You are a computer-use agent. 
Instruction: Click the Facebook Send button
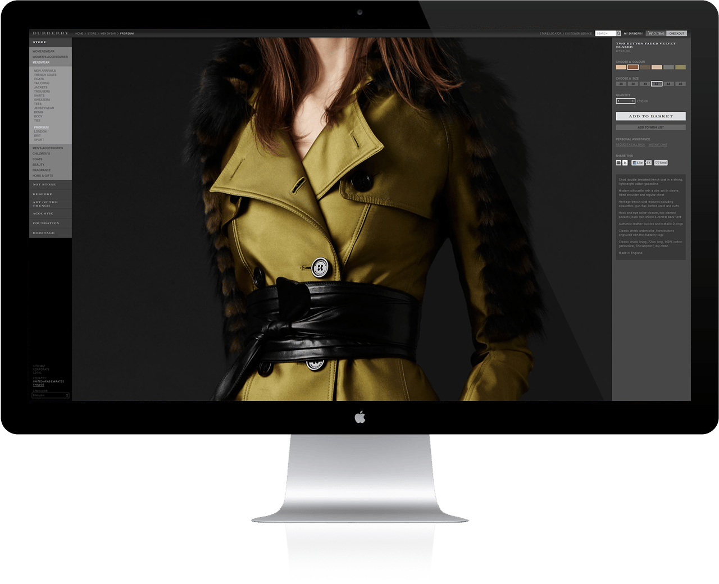click(x=661, y=163)
